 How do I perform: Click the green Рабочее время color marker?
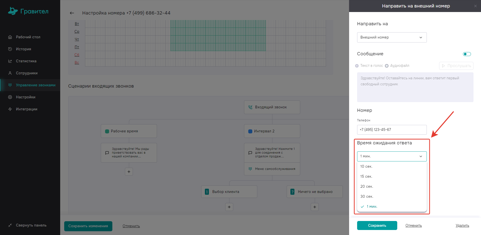coord(107,131)
